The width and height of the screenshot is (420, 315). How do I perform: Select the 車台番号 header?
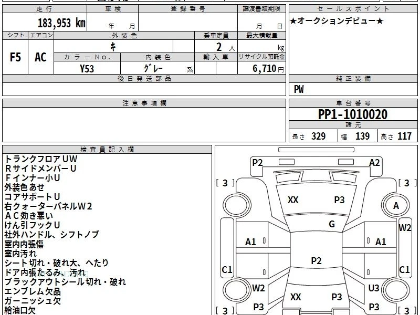(x=353, y=103)
